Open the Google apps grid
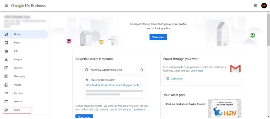 click(255, 6)
